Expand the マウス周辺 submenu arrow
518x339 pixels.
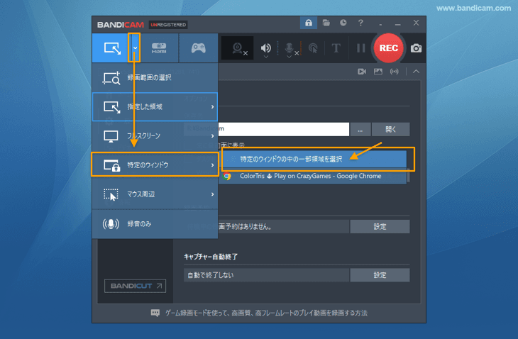(x=212, y=194)
